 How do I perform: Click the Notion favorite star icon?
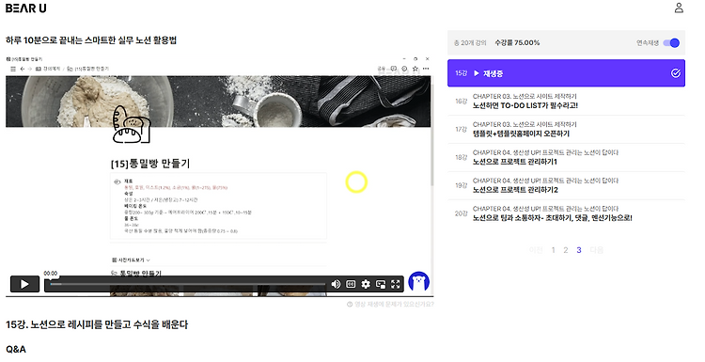pos(415,69)
